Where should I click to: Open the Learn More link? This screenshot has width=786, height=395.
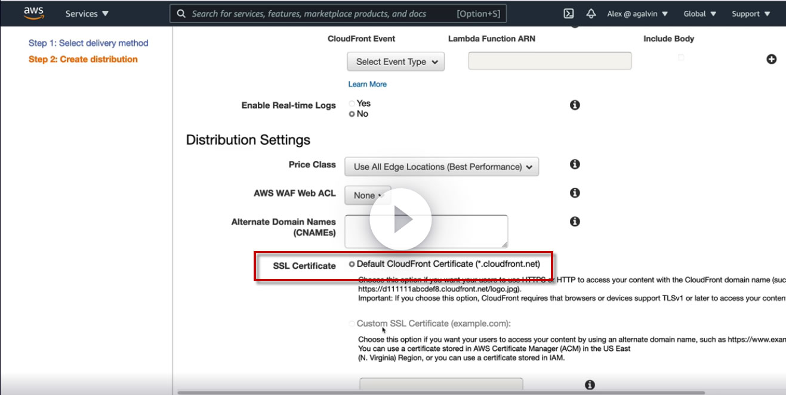click(367, 84)
